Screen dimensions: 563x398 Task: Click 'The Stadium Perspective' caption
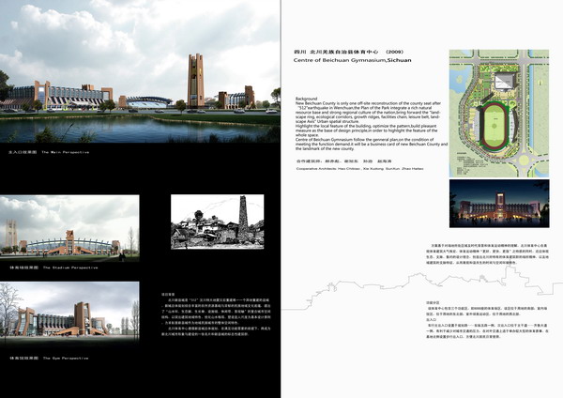pyautogui.click(x=70, y=268)
